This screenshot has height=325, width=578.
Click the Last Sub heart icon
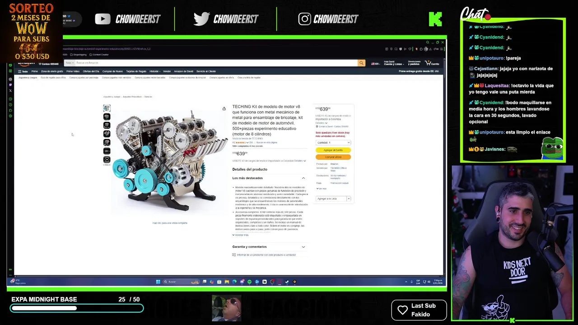coord(402,310)
